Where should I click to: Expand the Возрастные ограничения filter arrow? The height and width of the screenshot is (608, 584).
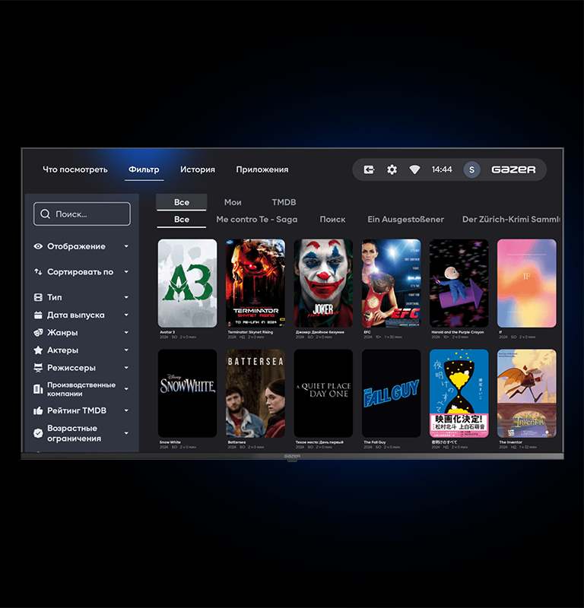click(x=126, y=433)
